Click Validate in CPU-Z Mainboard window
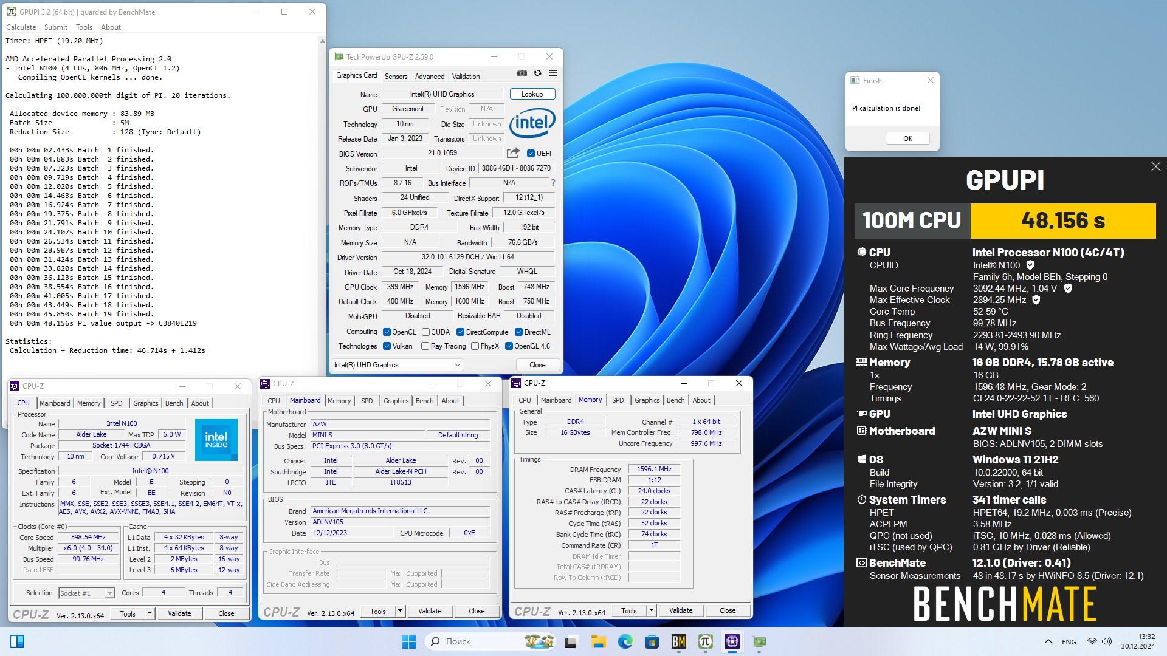The image size is (1167, 656). [x=430, y=611]
